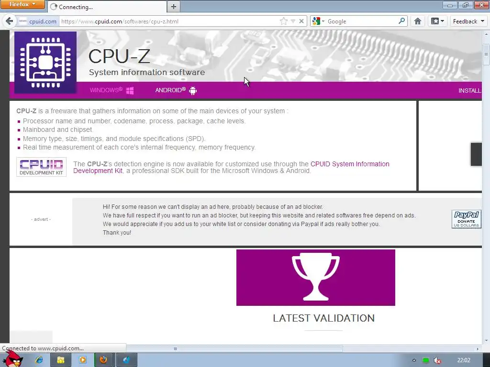Click the CPUID Development Kit logo
The width and height of the screenshot is (490, 367).
pyautogui.click(x=41, y=167)
